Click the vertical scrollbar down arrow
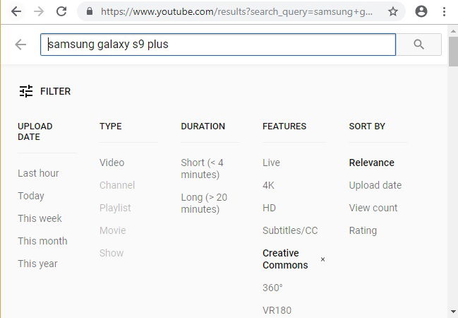The width and height of the screenshot is (458, 318). coord(453,311)
